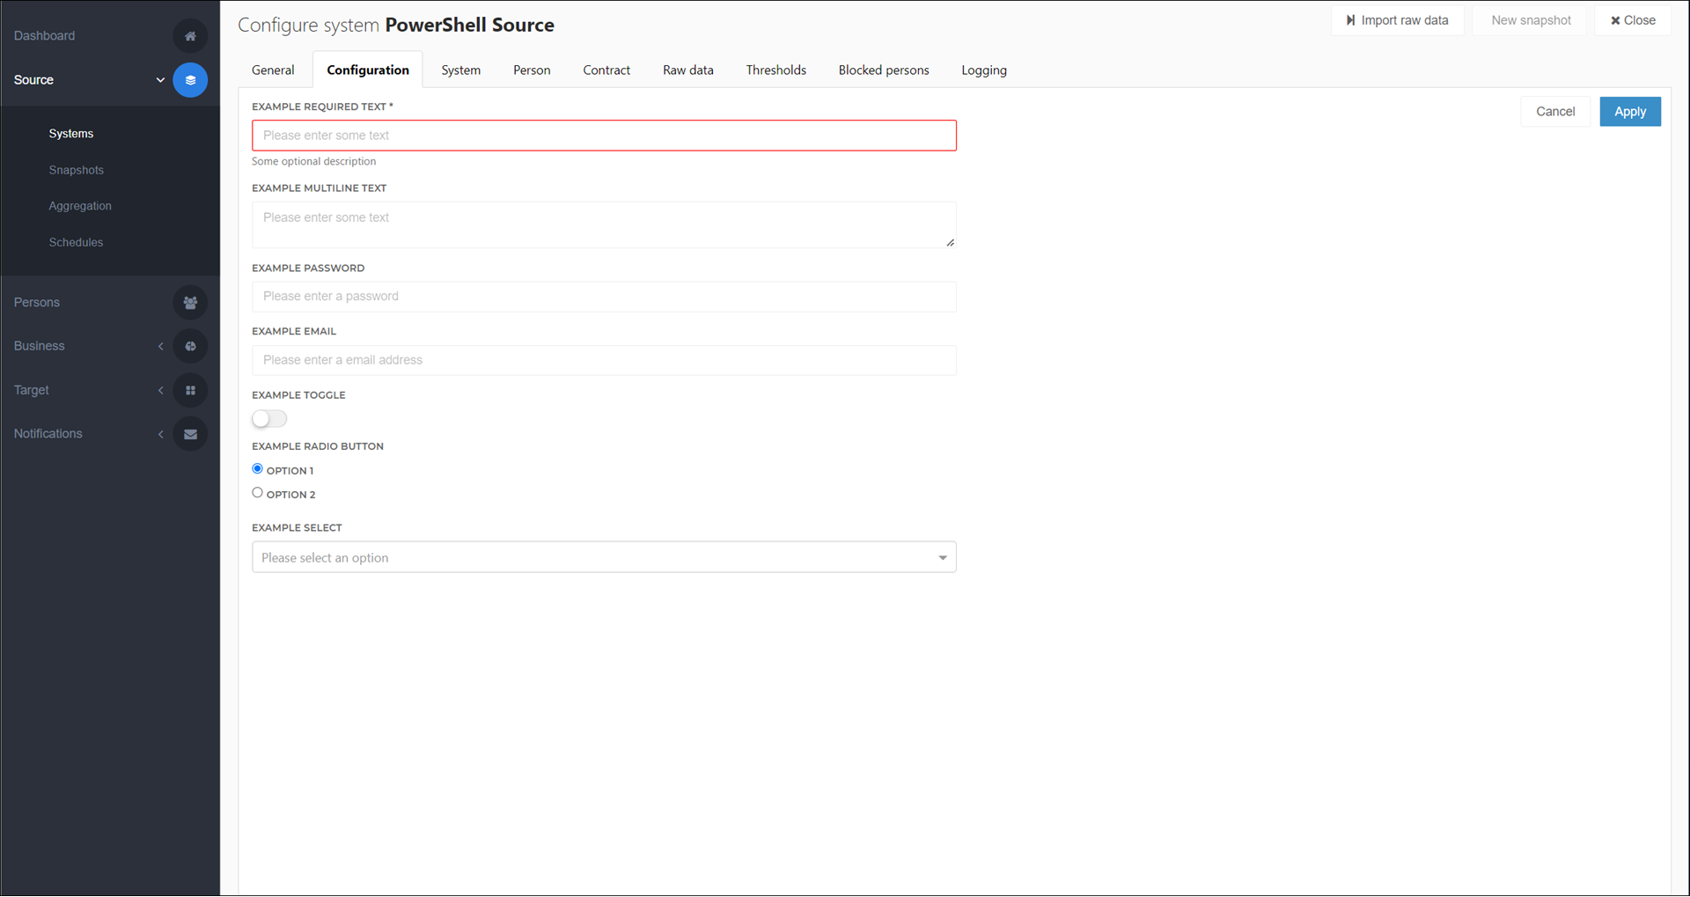Click the Persons group icon
1690x897 pixels.
(x=190, y=303)
